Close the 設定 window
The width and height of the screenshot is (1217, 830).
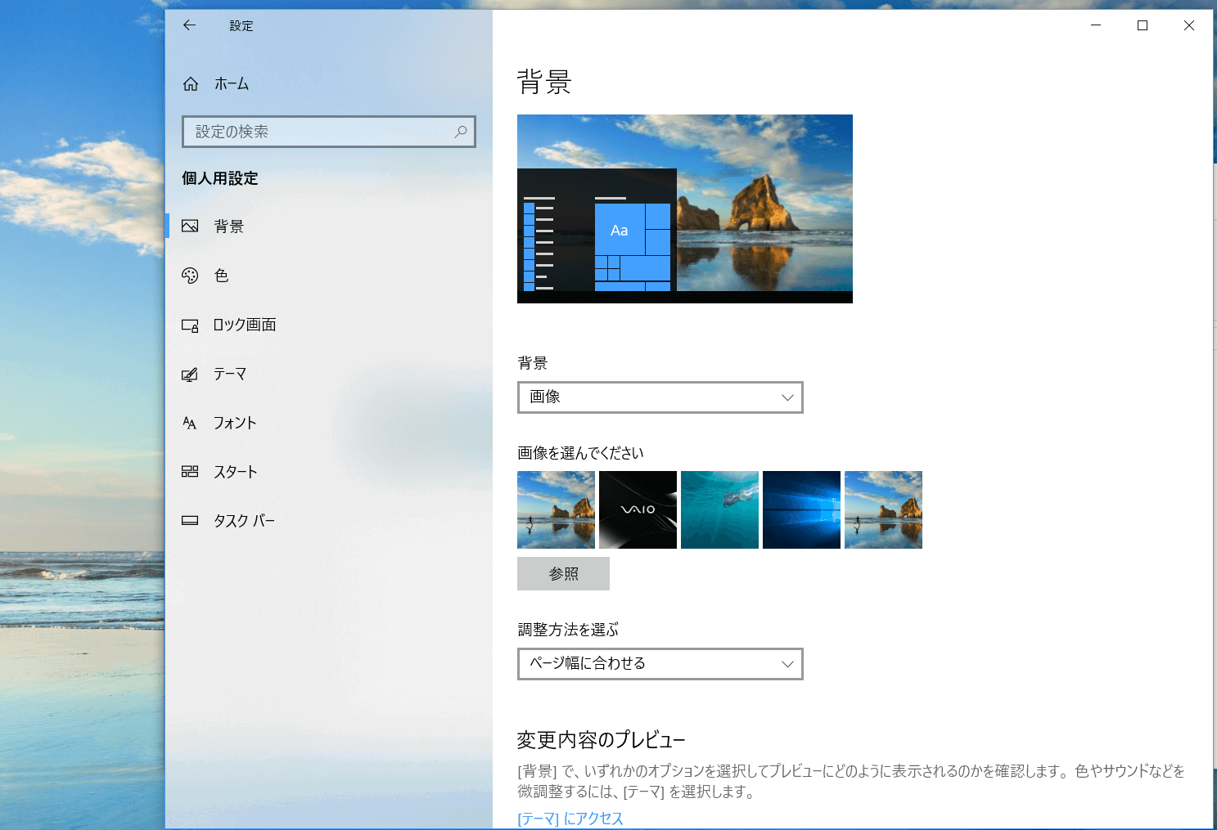click(x=1189, y=25)
